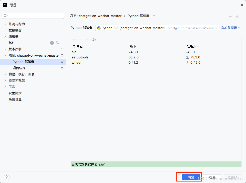
Task: Open the 添加解释器 dropdown link
Action: tap(230, 28)
